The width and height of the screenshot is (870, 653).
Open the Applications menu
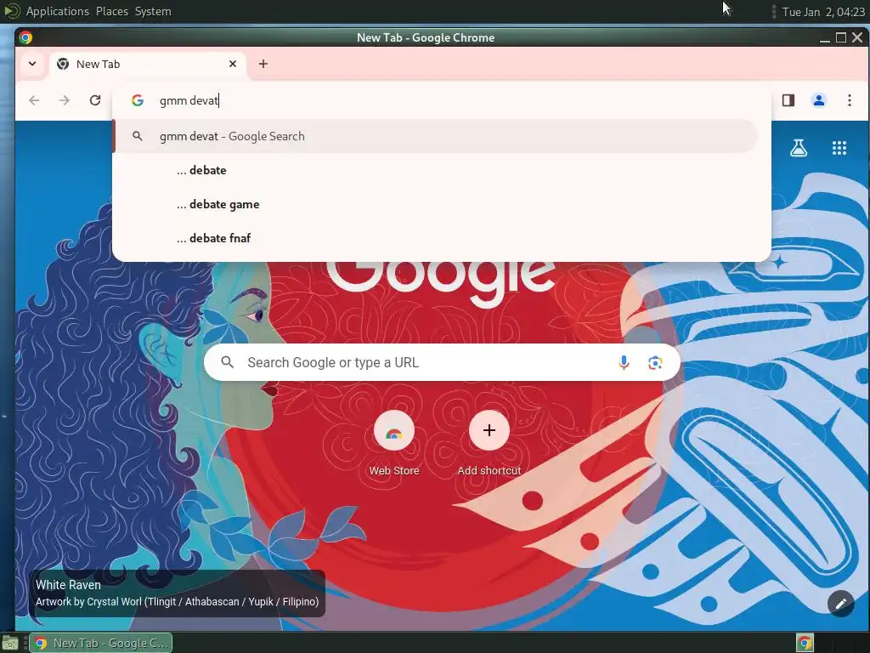tap(58, 11)
